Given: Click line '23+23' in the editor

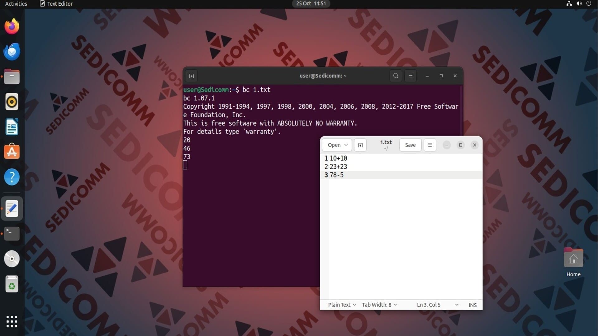Looking at the screenshot, I should tap(338, 167).
